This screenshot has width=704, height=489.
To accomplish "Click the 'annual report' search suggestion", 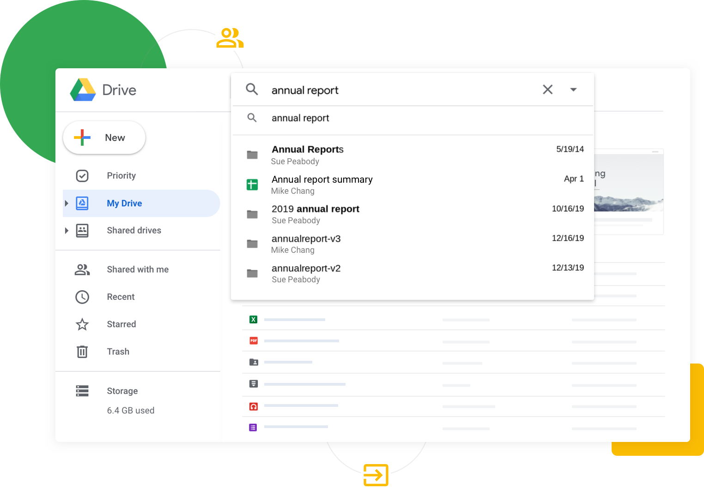I will coord(300,118).
